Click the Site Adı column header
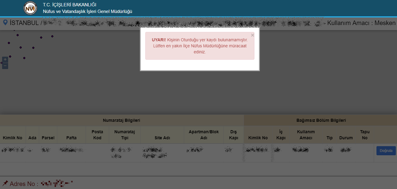The width and height of the screenshot is (397, 189). 162,138
